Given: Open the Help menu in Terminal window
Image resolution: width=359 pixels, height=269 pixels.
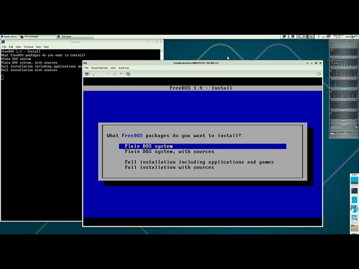Looking at the screenshot, I should [46, 47].
